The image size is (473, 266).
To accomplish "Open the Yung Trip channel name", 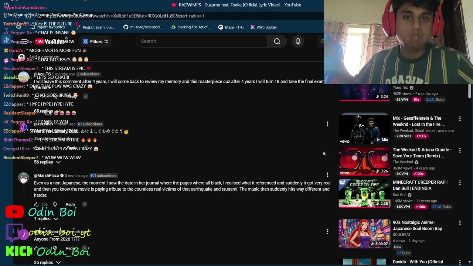I will pos(400,88).
